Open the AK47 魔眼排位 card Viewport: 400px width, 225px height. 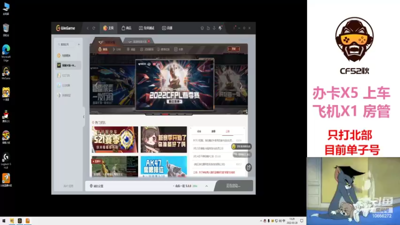click(164, 166)
